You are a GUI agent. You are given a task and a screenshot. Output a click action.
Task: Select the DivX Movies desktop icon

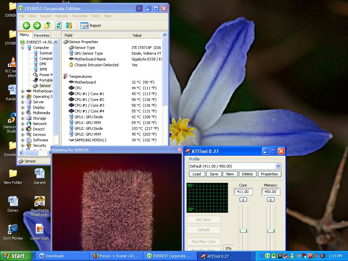click(x=13, y=232)
